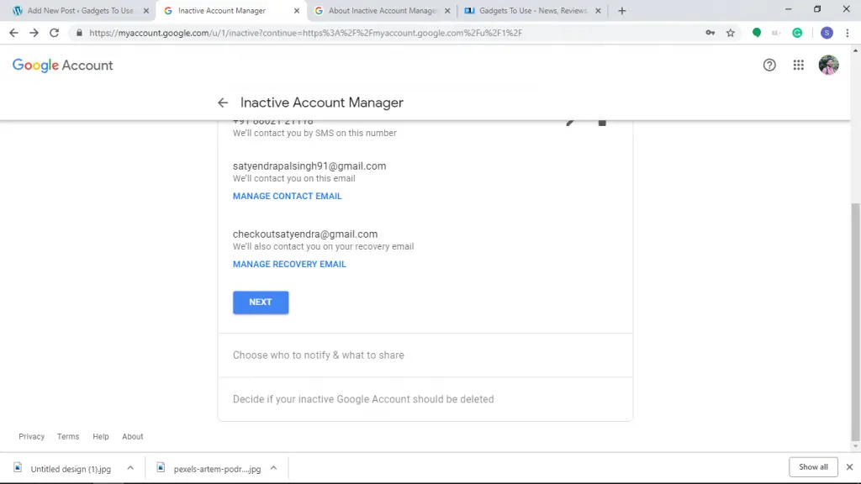This screenshot has width=861, height=484.
Task: Go back with the browser back arrow
Action: tap(13, 33)
